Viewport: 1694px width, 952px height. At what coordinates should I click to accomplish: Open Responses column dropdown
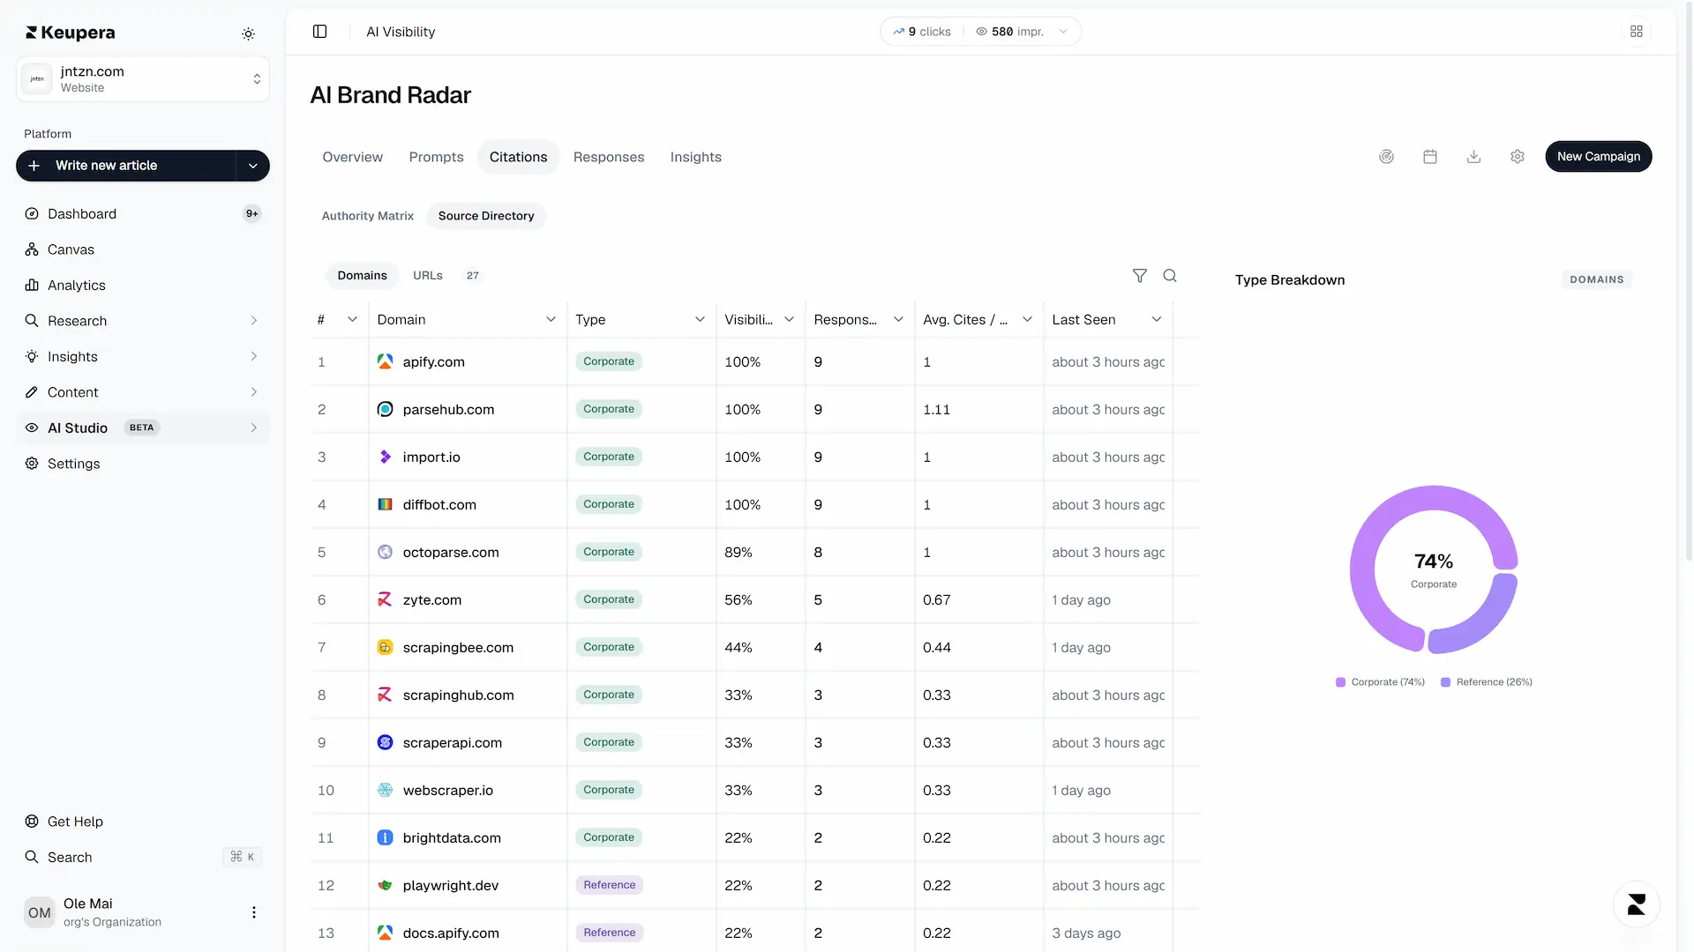(898, 319)
